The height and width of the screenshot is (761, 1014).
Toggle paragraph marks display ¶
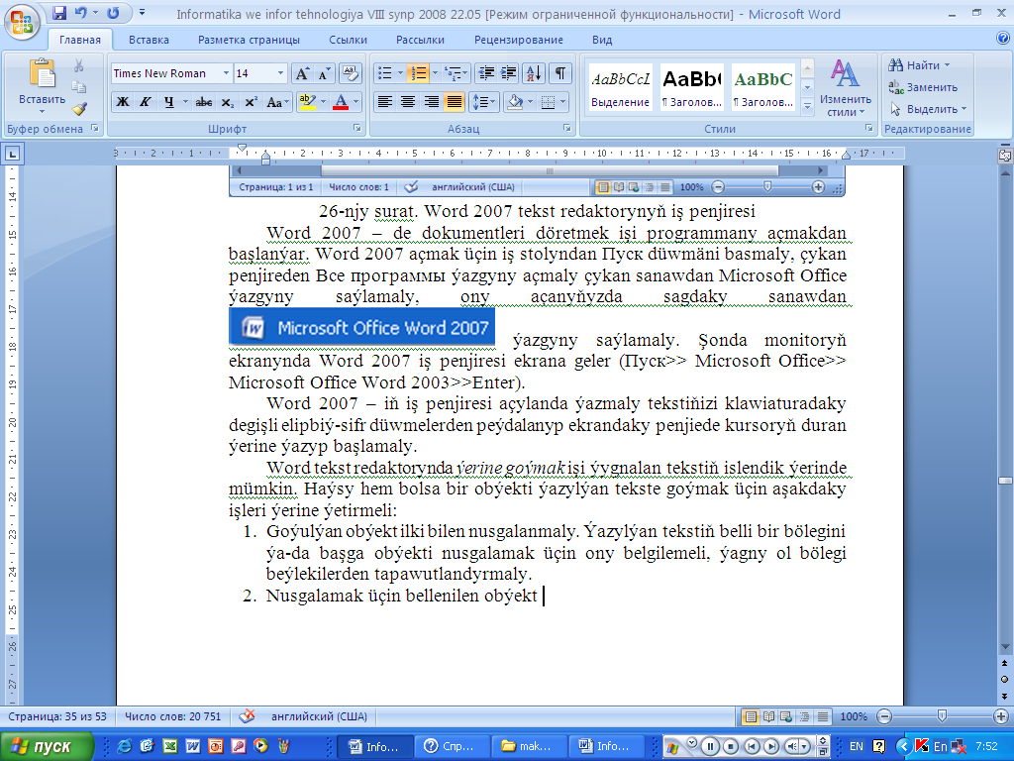[560, 73]
